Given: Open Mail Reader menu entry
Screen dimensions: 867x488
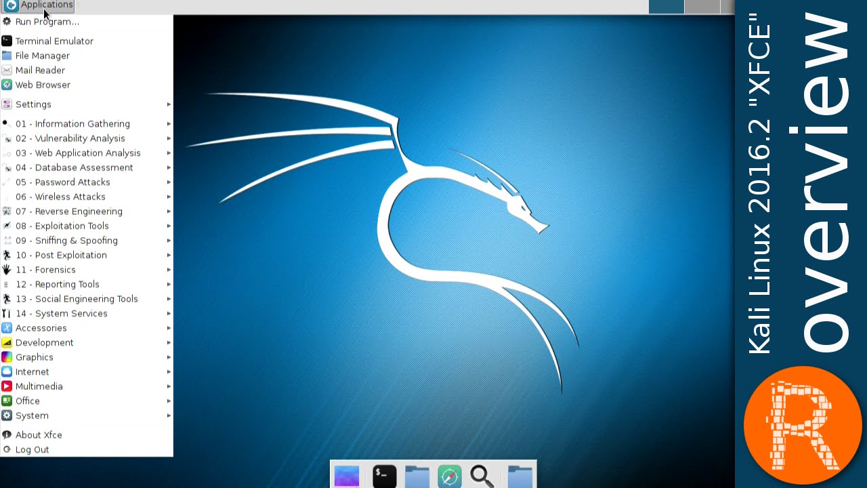Looking at the screenshot, I should pyautogui.click(x=87, y=70).
